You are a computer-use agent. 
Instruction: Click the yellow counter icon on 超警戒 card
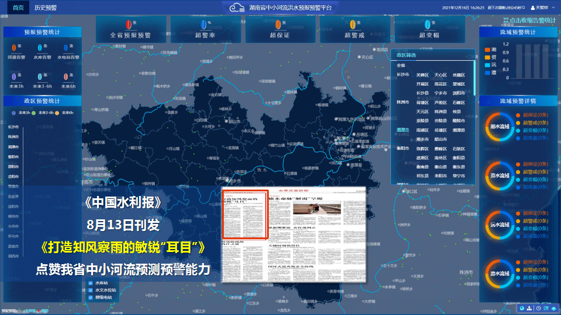coord(353,24)
